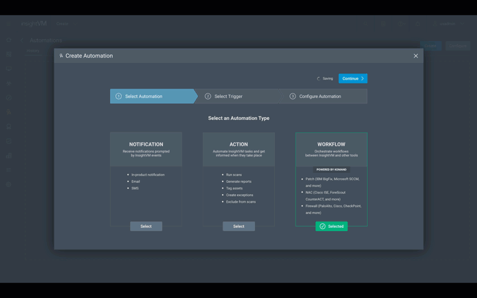
Task: Click the checkmark icon on Selected button
Action: tap(323, 226)
